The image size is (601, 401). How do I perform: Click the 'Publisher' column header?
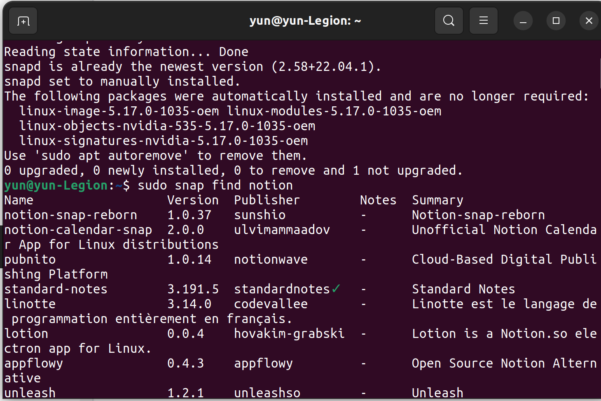point(267,200)
